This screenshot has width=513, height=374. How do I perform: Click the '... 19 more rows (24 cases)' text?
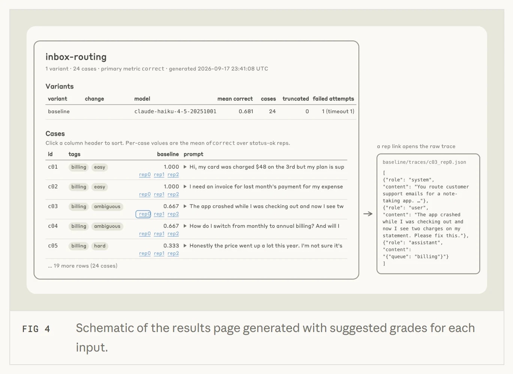[x=82, y=266]
